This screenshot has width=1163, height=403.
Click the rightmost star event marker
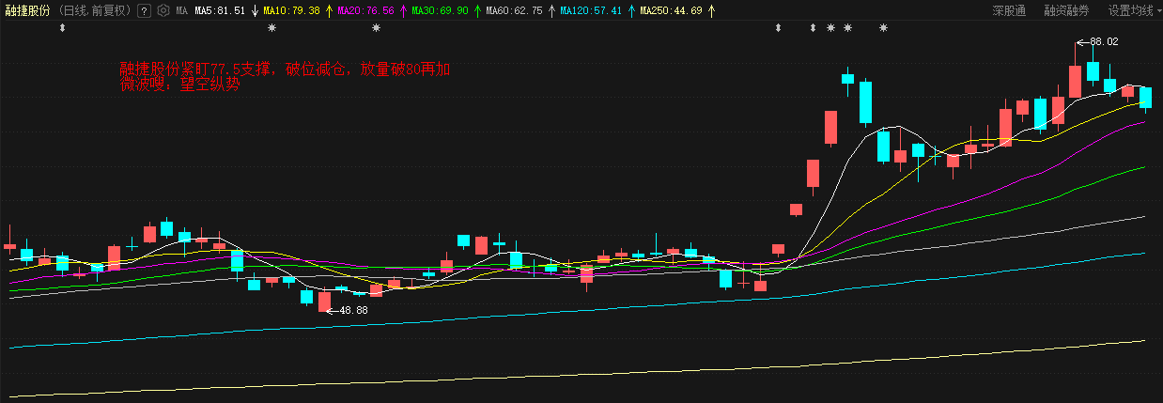pyautogui.click(x=883, y=28)
